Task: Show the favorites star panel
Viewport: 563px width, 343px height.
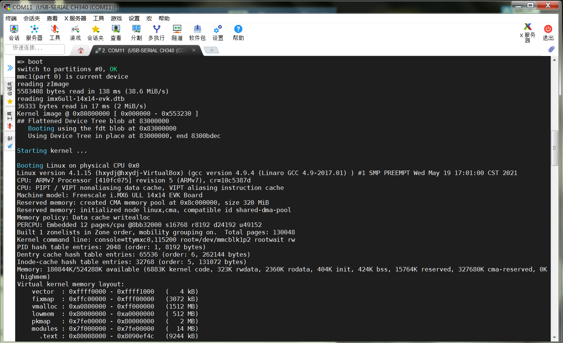Action: pos(9,101)
